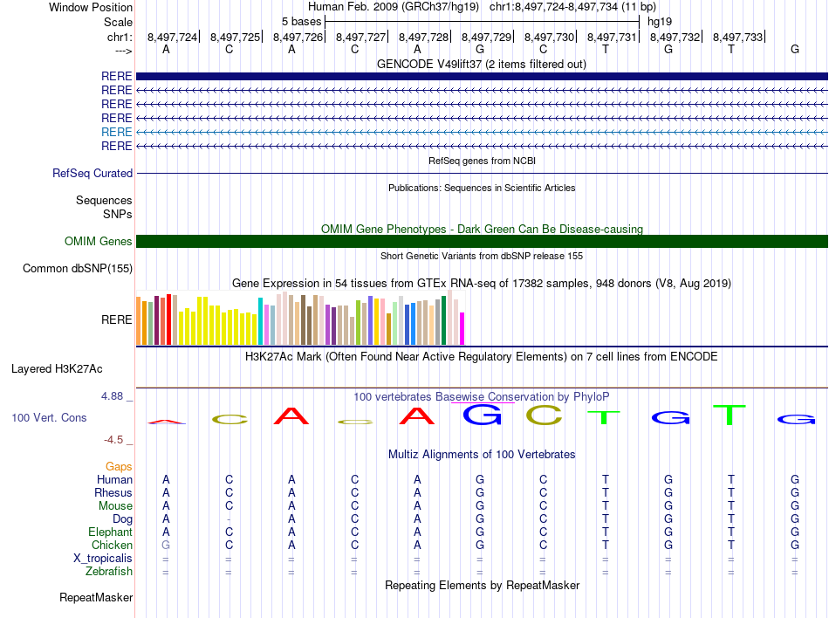
Task: Click the '--->' sequence direction arrow label
Action: pyautogui.click(x=124, y=51)
